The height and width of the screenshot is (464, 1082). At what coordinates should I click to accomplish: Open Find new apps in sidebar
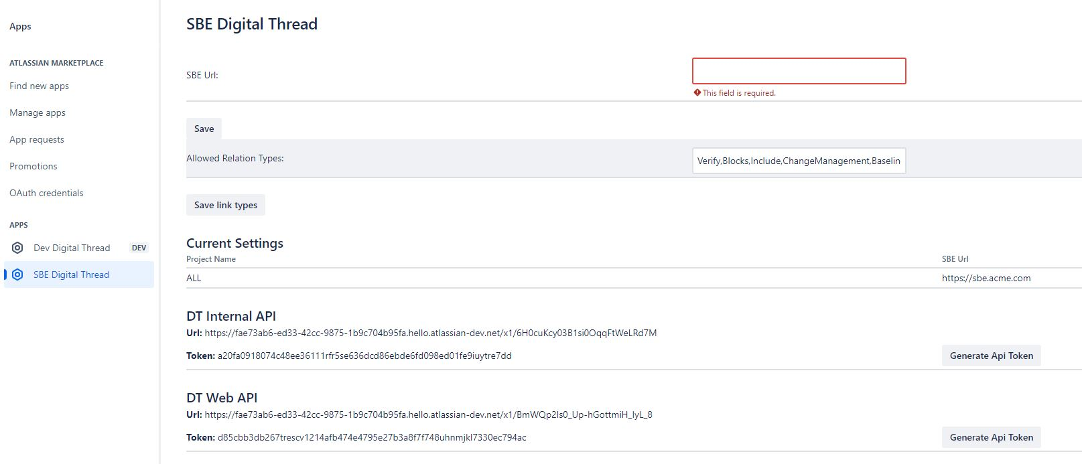[x=39, y=86]
